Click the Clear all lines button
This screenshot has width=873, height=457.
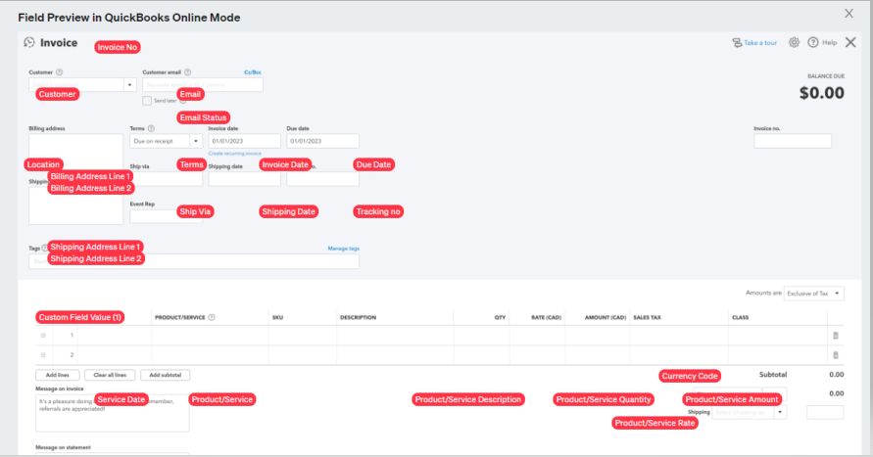[110, 375]
